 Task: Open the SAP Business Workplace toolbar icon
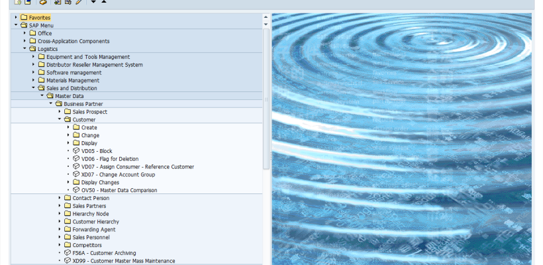tap(43, 2)
